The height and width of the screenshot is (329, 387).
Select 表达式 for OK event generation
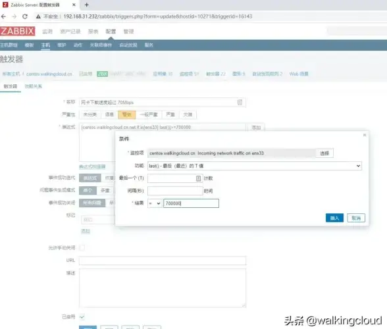90,178
